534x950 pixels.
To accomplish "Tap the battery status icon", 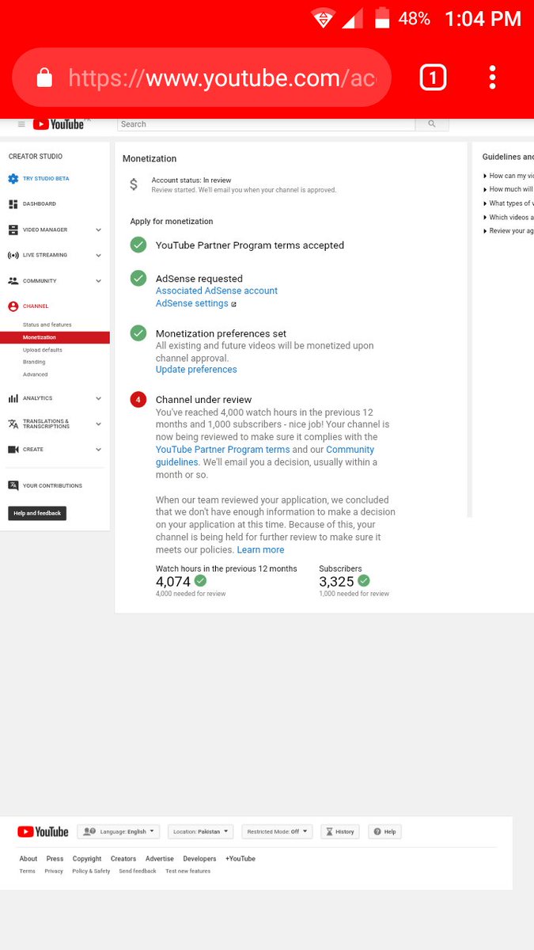I will point(382,18).
